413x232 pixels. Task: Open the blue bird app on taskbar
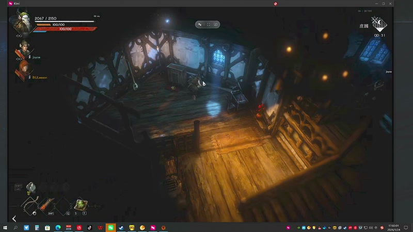26,227
